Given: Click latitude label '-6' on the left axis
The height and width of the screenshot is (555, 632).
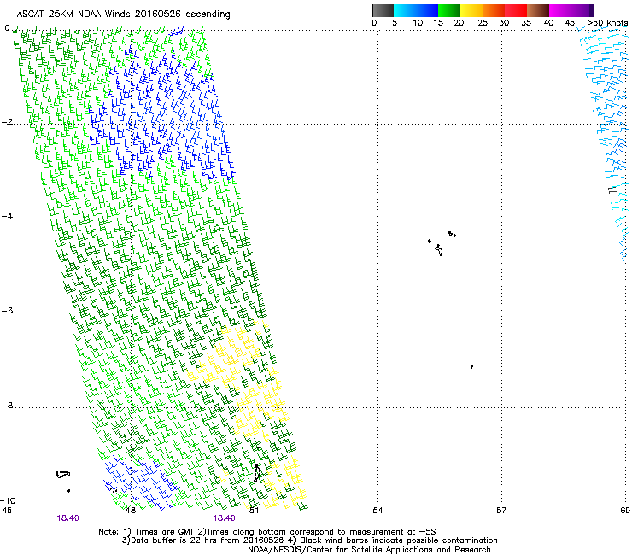Looking at the screenshot, I should click(7, 311).
